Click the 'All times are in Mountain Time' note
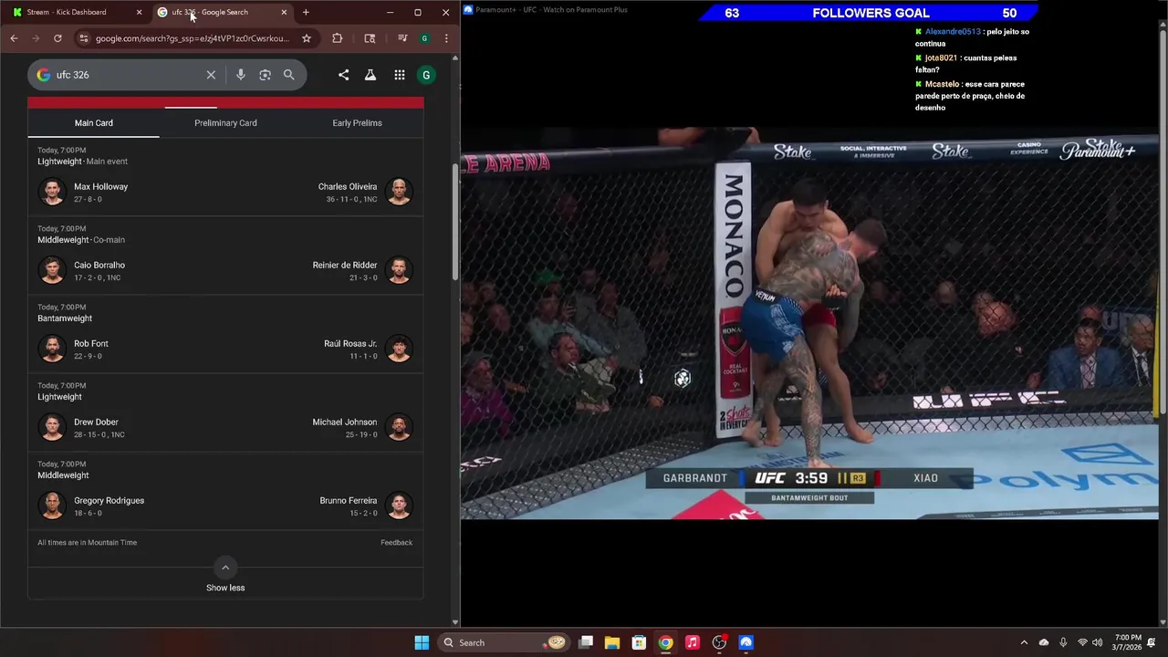 click(x=87, y=543)
